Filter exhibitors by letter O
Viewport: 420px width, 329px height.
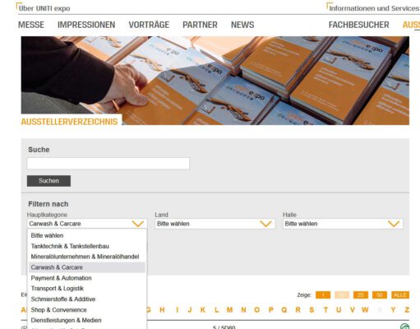coord(256,310)
